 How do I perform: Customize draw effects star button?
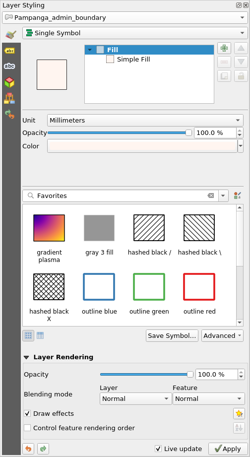click(239, 413)
